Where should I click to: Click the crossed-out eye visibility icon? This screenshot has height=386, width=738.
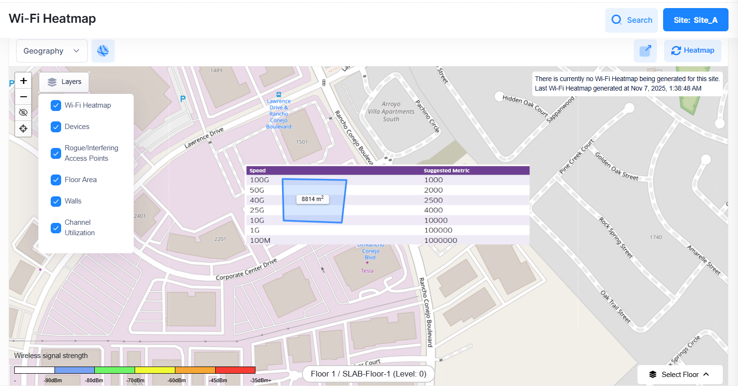(x=23, y=112)
